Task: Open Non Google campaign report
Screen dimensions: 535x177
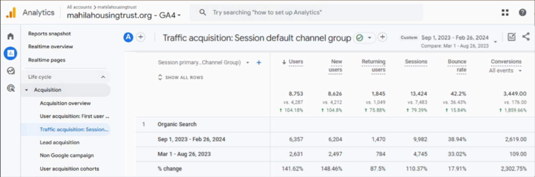Action: [x=67, y=155]
